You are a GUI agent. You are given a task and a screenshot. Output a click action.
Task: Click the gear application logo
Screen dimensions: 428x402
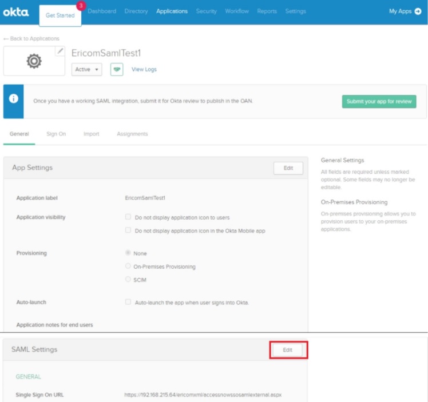point(34,61)
